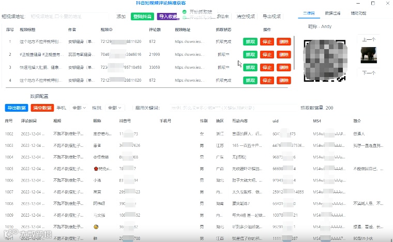The image size is (393, 242).
Task: Click the emoji nickname in row 1010
Action: coord(96,226)
